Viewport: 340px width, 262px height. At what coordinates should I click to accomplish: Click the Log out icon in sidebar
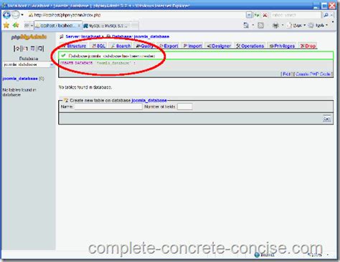[x=24, y=49]
